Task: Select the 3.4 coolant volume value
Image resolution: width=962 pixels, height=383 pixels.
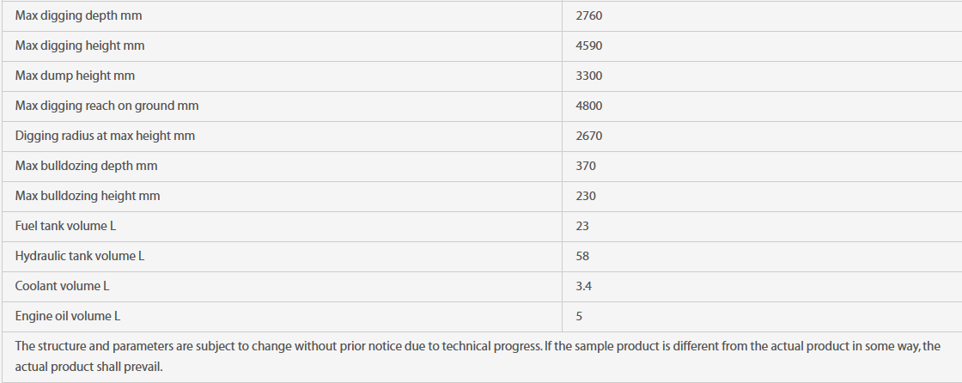Action: click(x=583, y=286)
